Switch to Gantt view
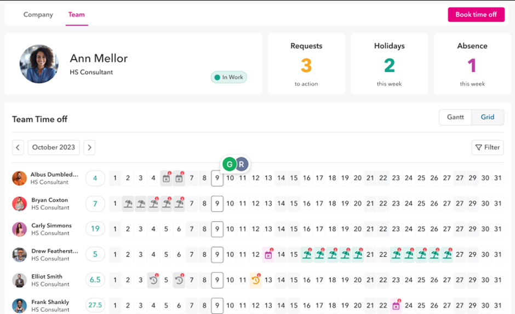The image size is (515, 314). pos(455,117)
